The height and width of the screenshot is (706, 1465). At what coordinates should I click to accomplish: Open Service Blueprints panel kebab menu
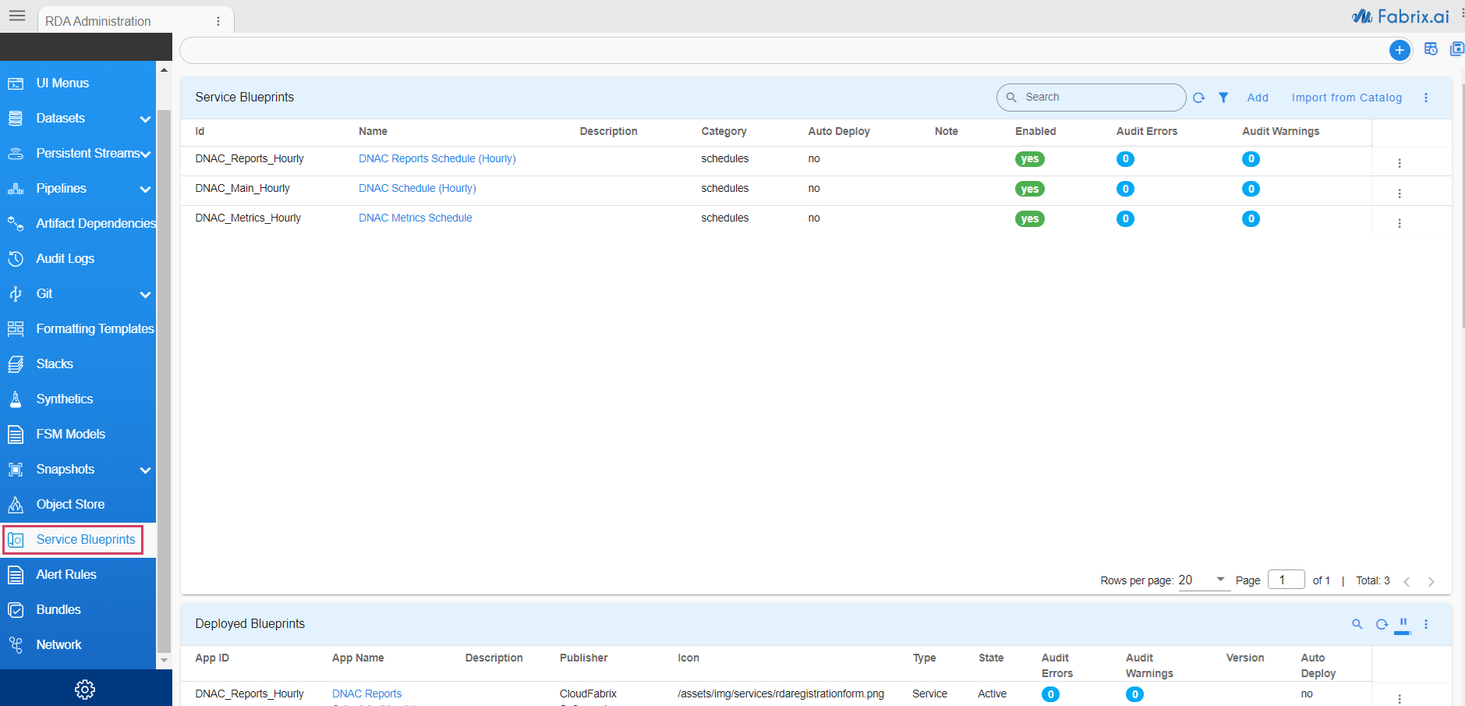[x=1426, y=98]
